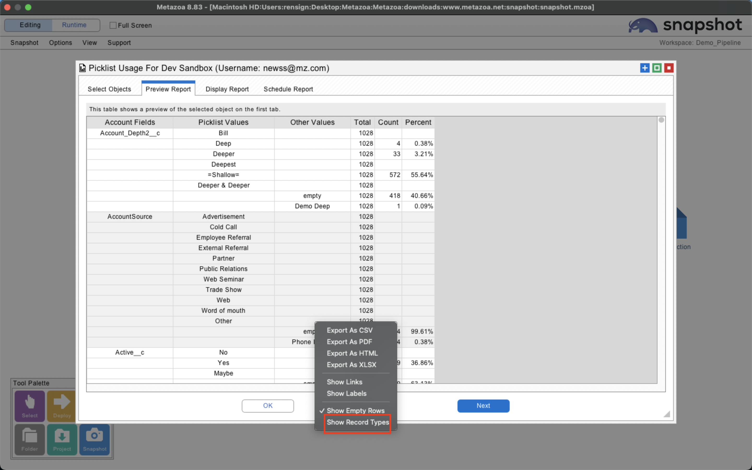The height and width of the screenshot is (470, 752).
Task: Click the Other Values column header
Action: pyautogui.click(x=312, y=122)
